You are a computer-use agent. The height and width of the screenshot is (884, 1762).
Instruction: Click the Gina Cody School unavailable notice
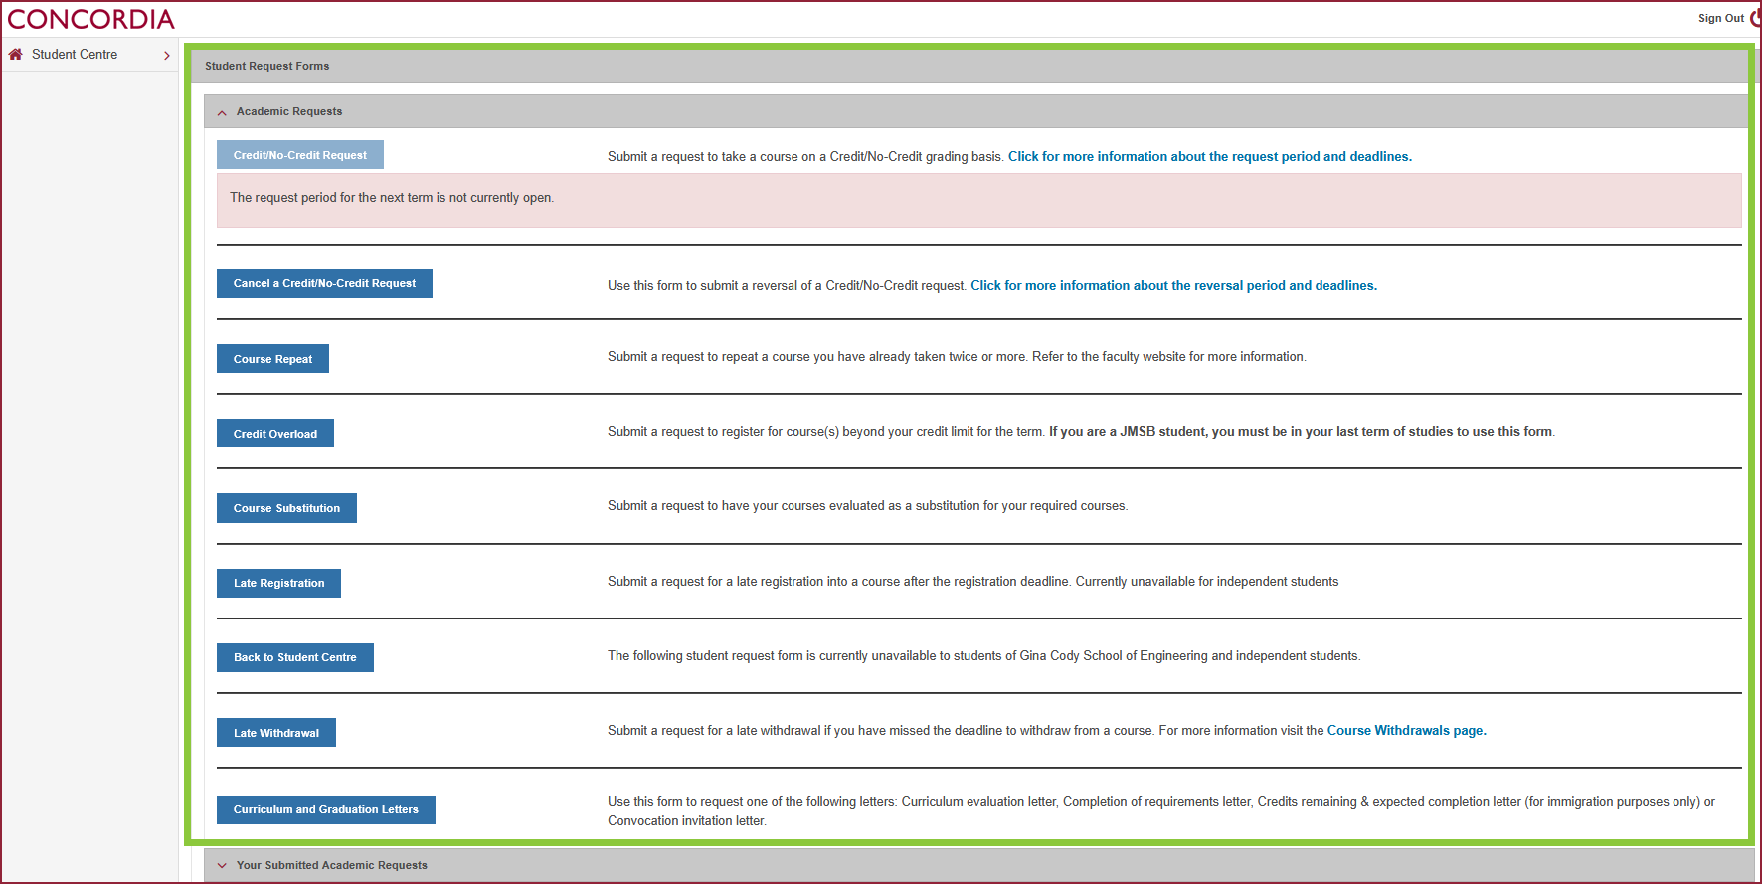click(984, 656)
